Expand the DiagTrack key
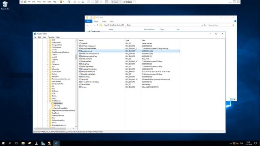This screenshot has width=260, height=146. (47, 113)
